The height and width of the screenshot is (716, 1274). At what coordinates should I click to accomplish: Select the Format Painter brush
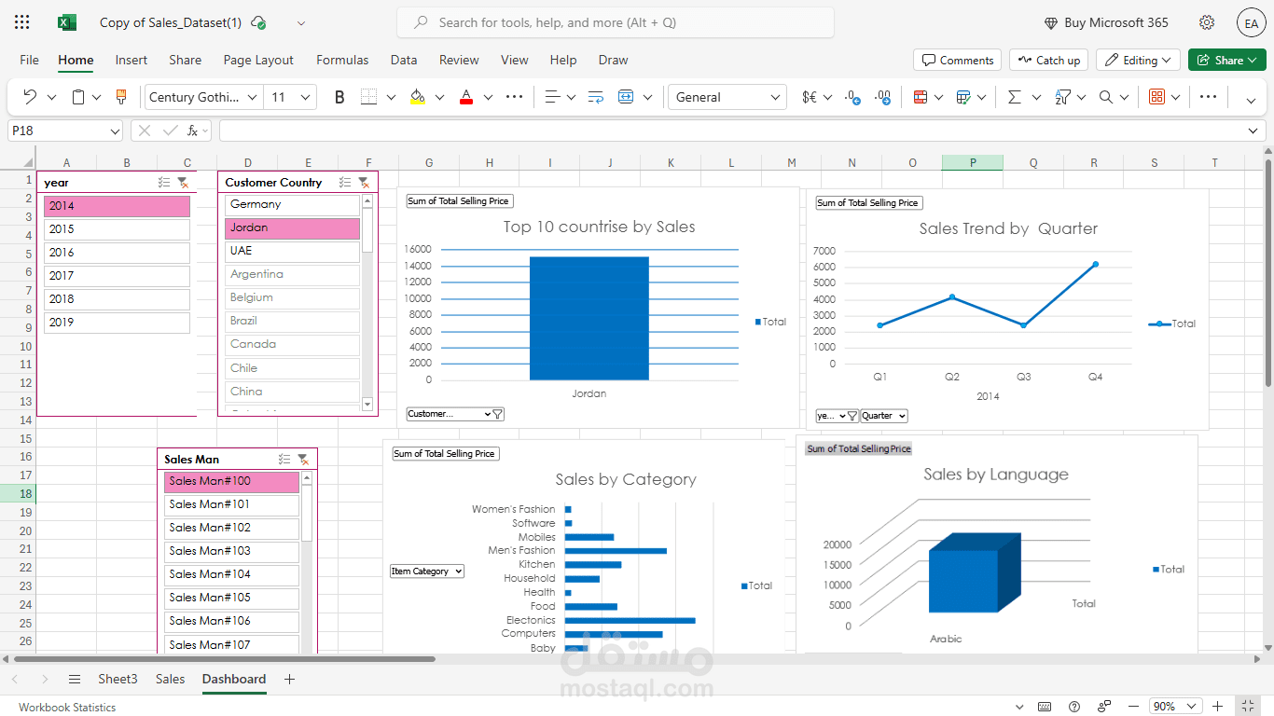coord(120,97)
